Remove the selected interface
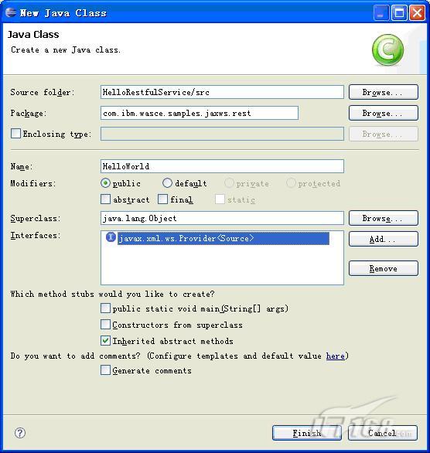This screenshot has width=430, height=453. coord(383,268)
